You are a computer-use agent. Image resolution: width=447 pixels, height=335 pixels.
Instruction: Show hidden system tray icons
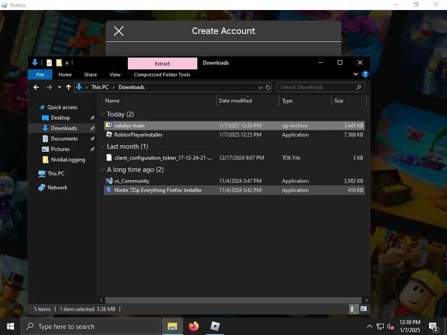(x=369, y=326)
